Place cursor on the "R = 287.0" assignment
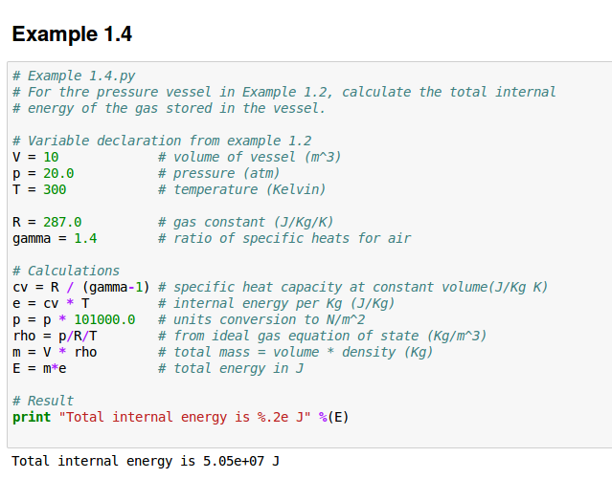 point(47,222)
